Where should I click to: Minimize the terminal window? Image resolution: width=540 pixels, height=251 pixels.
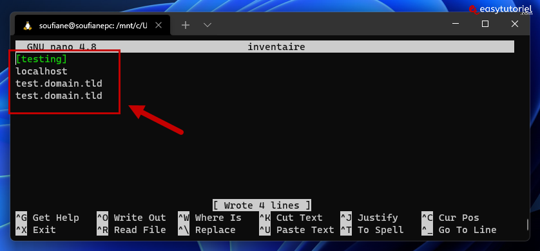(456, 24)
